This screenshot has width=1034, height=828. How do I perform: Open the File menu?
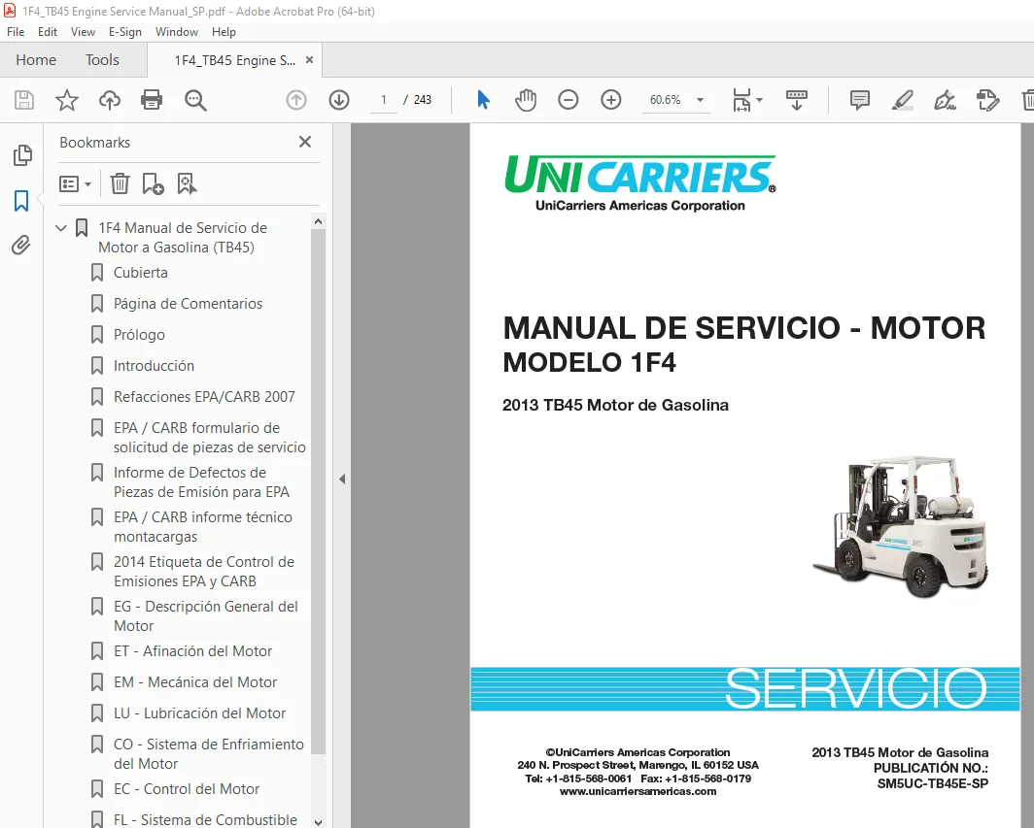(16, 32)
